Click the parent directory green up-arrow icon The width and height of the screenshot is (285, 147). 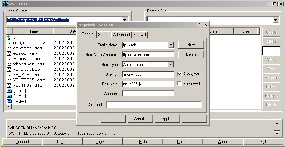coord(9,38)
